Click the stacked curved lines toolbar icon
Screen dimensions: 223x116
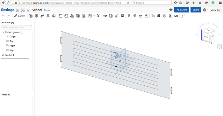click(159, 16)
